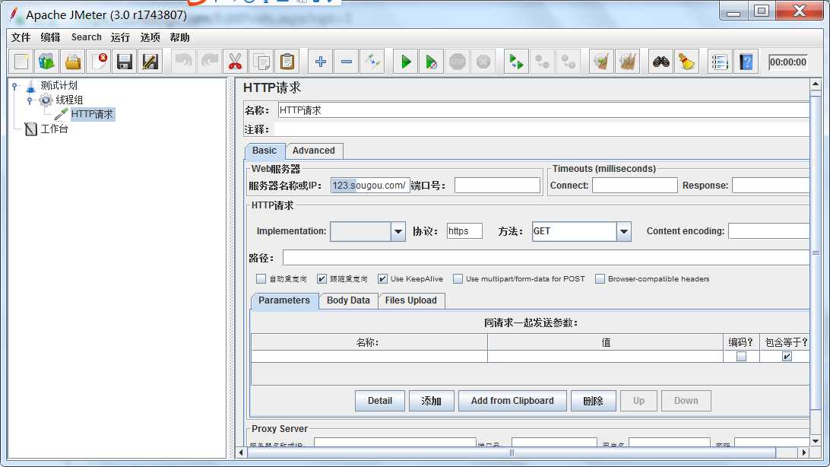Switch to the Files Upload tab
Viewport: 830px width, 467px height.
pyautogui.click(x=410, y=300)
